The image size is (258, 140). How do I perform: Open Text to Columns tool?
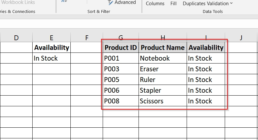(155, 3)
